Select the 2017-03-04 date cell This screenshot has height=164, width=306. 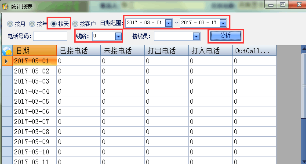[35, 91]
